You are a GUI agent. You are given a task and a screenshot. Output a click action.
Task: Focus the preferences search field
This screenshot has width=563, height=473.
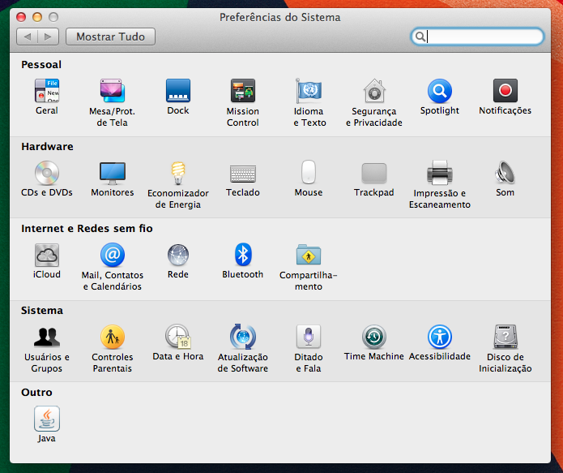[x=477, y=37]
